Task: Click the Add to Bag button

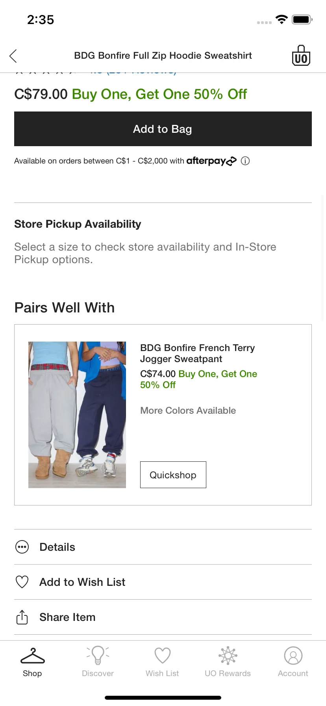Action: click(x=163, y=129)
